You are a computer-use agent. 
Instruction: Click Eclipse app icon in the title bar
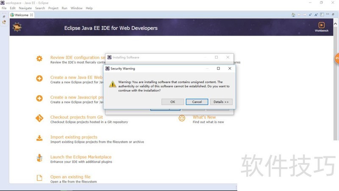(3, 3)
